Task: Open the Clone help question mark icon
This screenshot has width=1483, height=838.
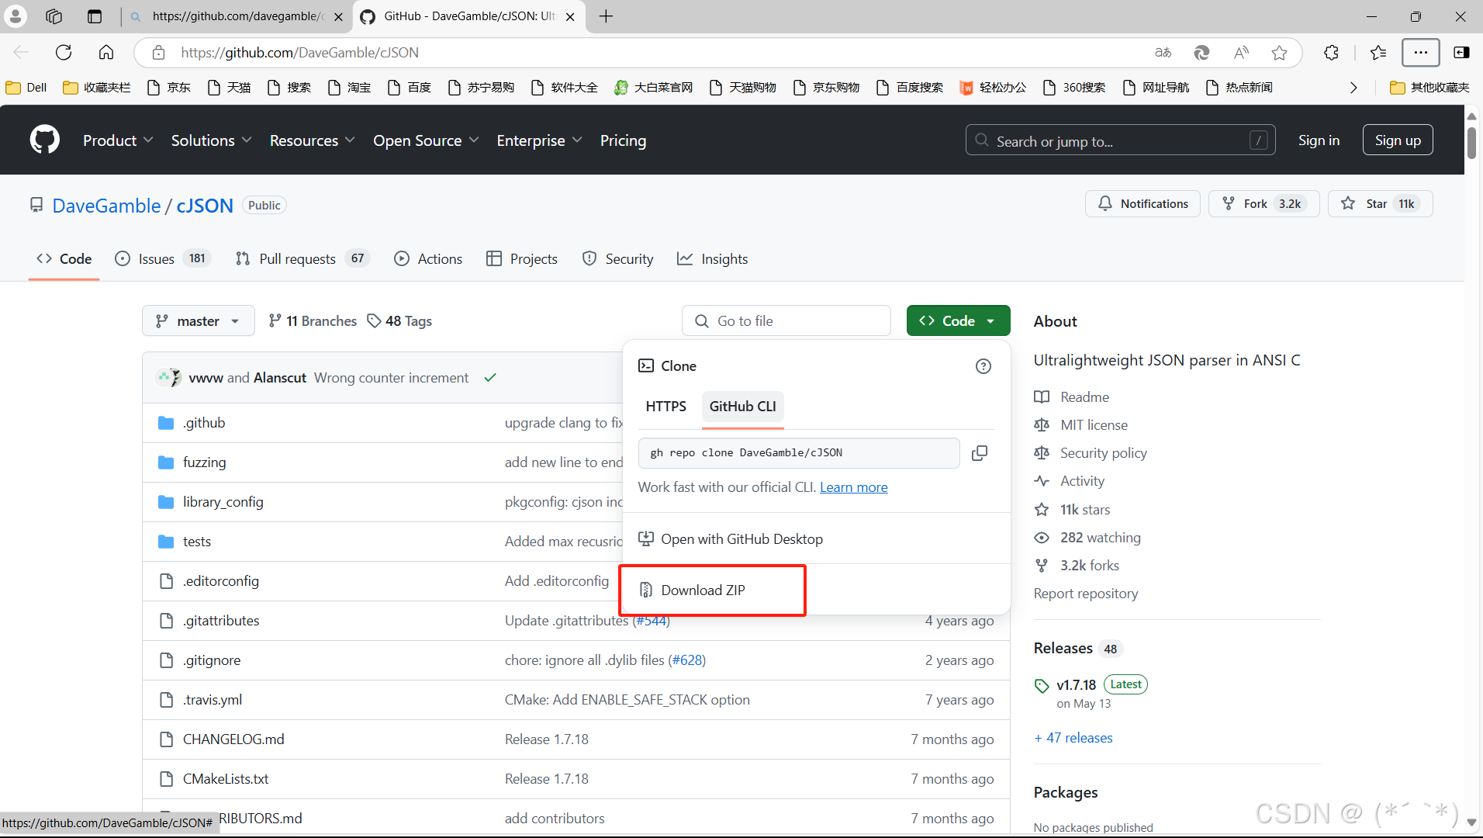Action: click(x=983, y=366)
